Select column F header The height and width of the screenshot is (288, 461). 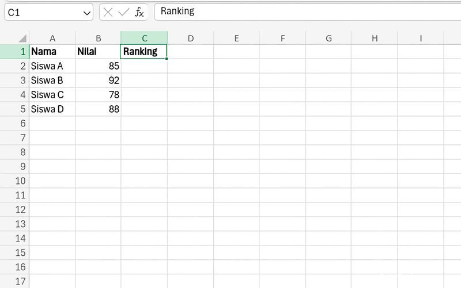click(x=282, y=38)
